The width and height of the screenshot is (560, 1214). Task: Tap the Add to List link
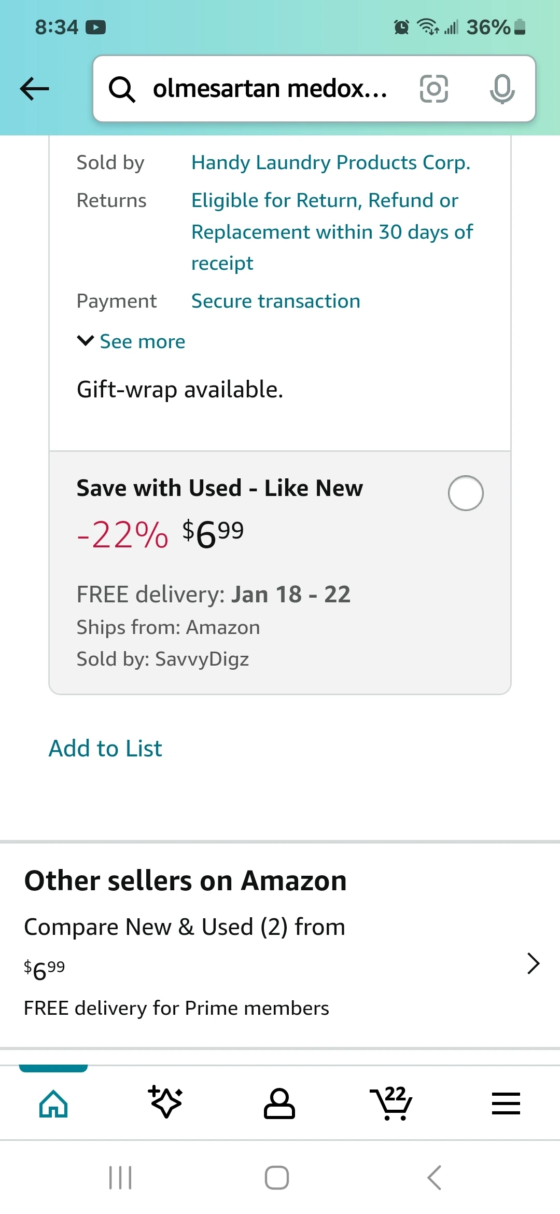pyautogui.click(x=105, y=749)
